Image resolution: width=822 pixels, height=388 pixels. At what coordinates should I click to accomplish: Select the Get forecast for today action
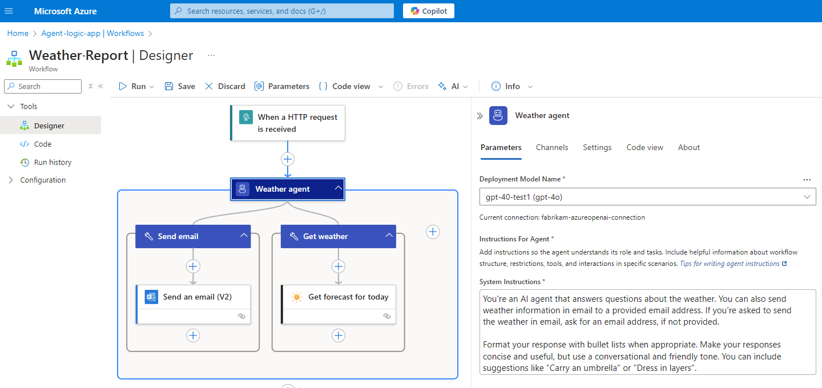(339, 304)
